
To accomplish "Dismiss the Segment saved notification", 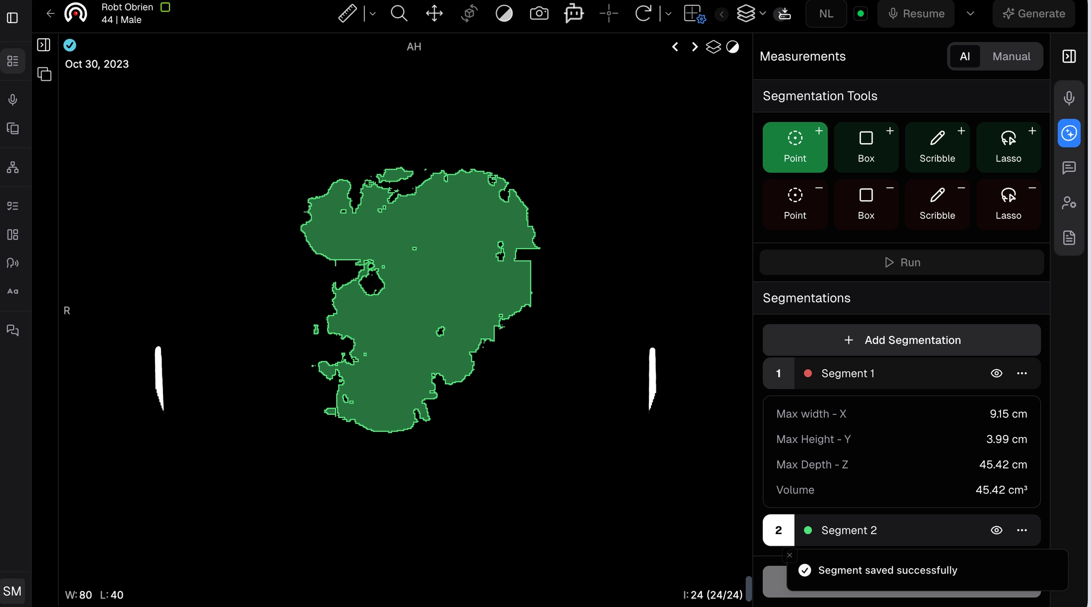I will [789, 555].
